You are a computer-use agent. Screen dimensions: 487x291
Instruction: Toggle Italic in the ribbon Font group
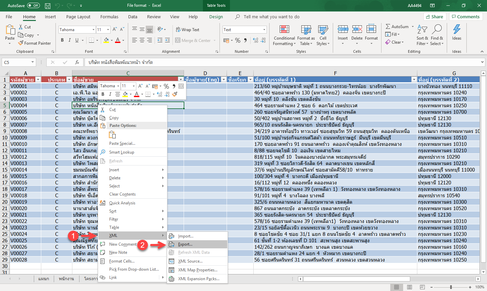point(70,40)
